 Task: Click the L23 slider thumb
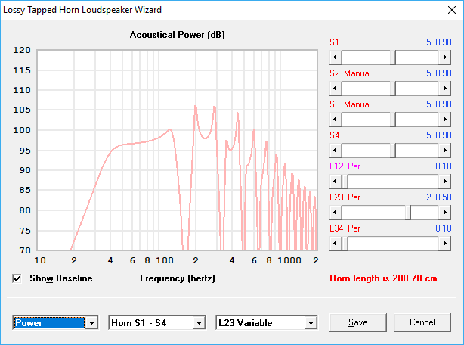tap(408, 213)
